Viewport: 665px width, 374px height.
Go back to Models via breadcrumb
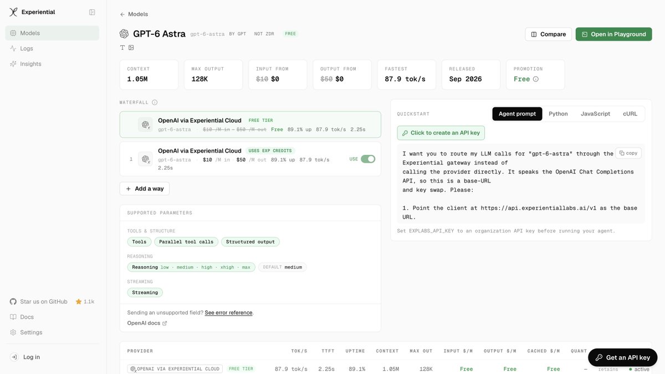click(x=134, y=14)
